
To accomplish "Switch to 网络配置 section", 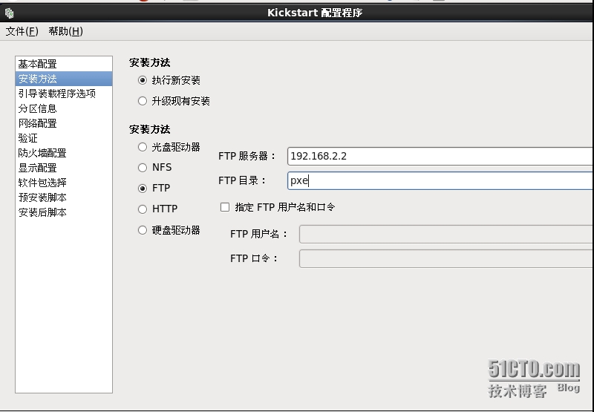I will point(64,123).
